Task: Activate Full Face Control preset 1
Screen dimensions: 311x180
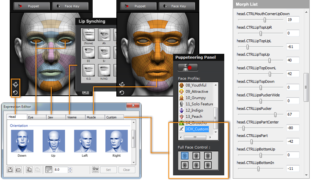Action: pos(184,156)
